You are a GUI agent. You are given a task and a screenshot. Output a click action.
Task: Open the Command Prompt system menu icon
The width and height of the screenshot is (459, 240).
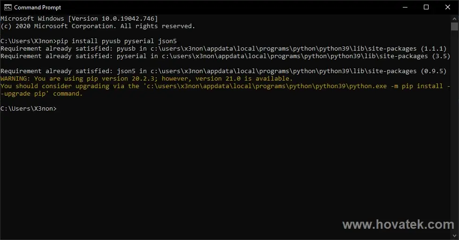8,7
